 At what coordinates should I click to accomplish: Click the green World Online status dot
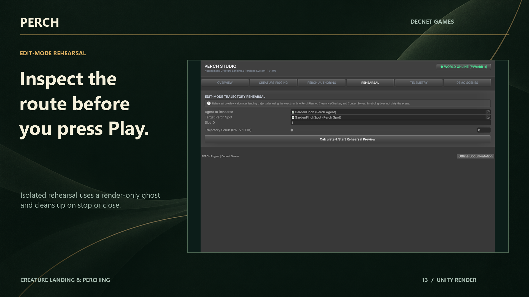(442, 67)
